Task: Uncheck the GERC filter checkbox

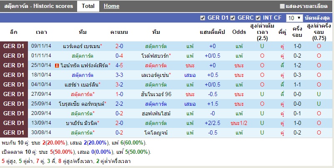Action: coord(233,18)
